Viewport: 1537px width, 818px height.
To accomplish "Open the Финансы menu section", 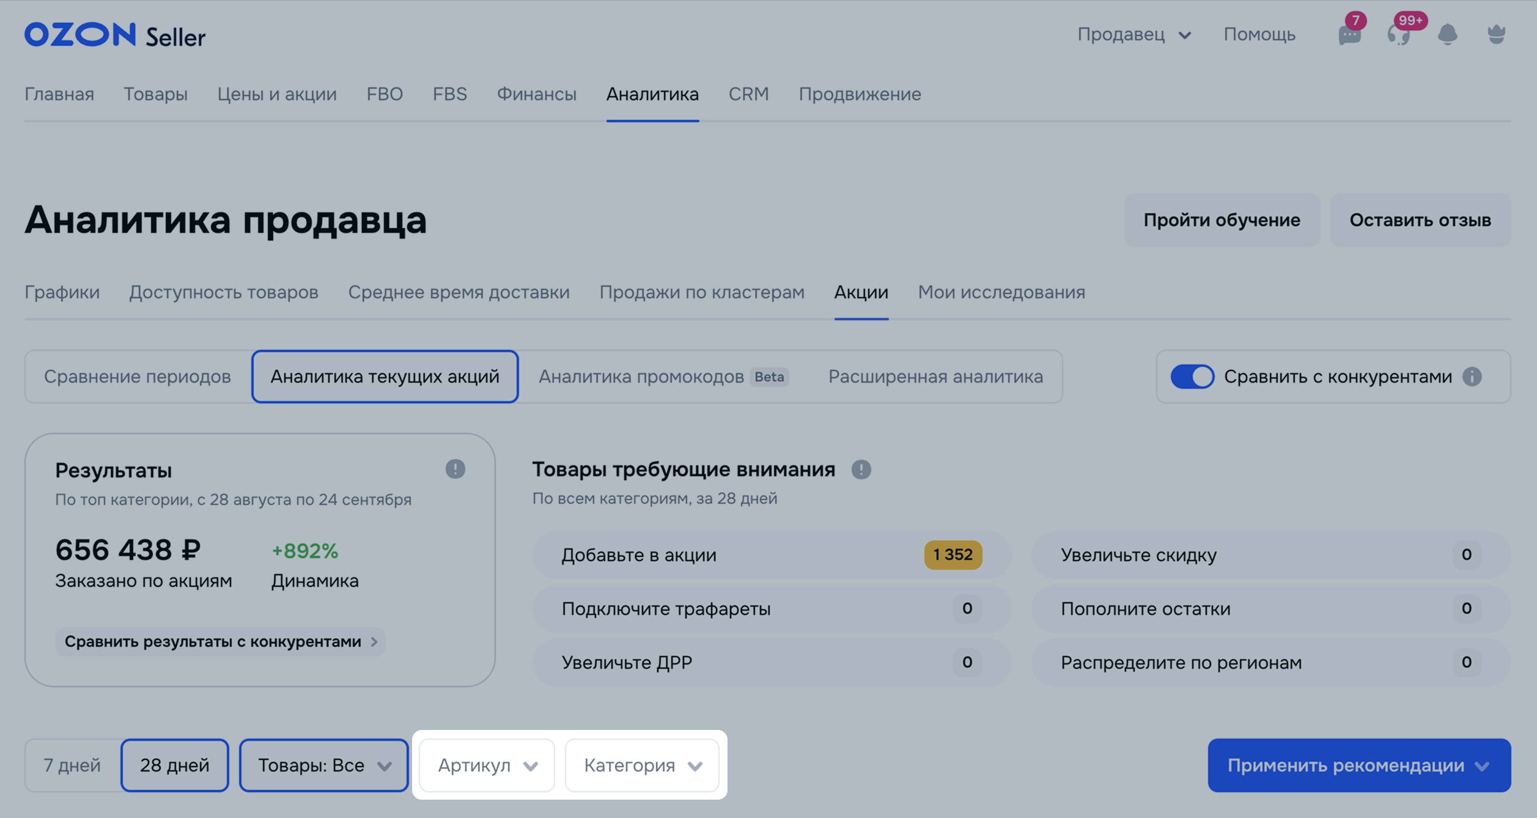I will click(x=536, y=94).
